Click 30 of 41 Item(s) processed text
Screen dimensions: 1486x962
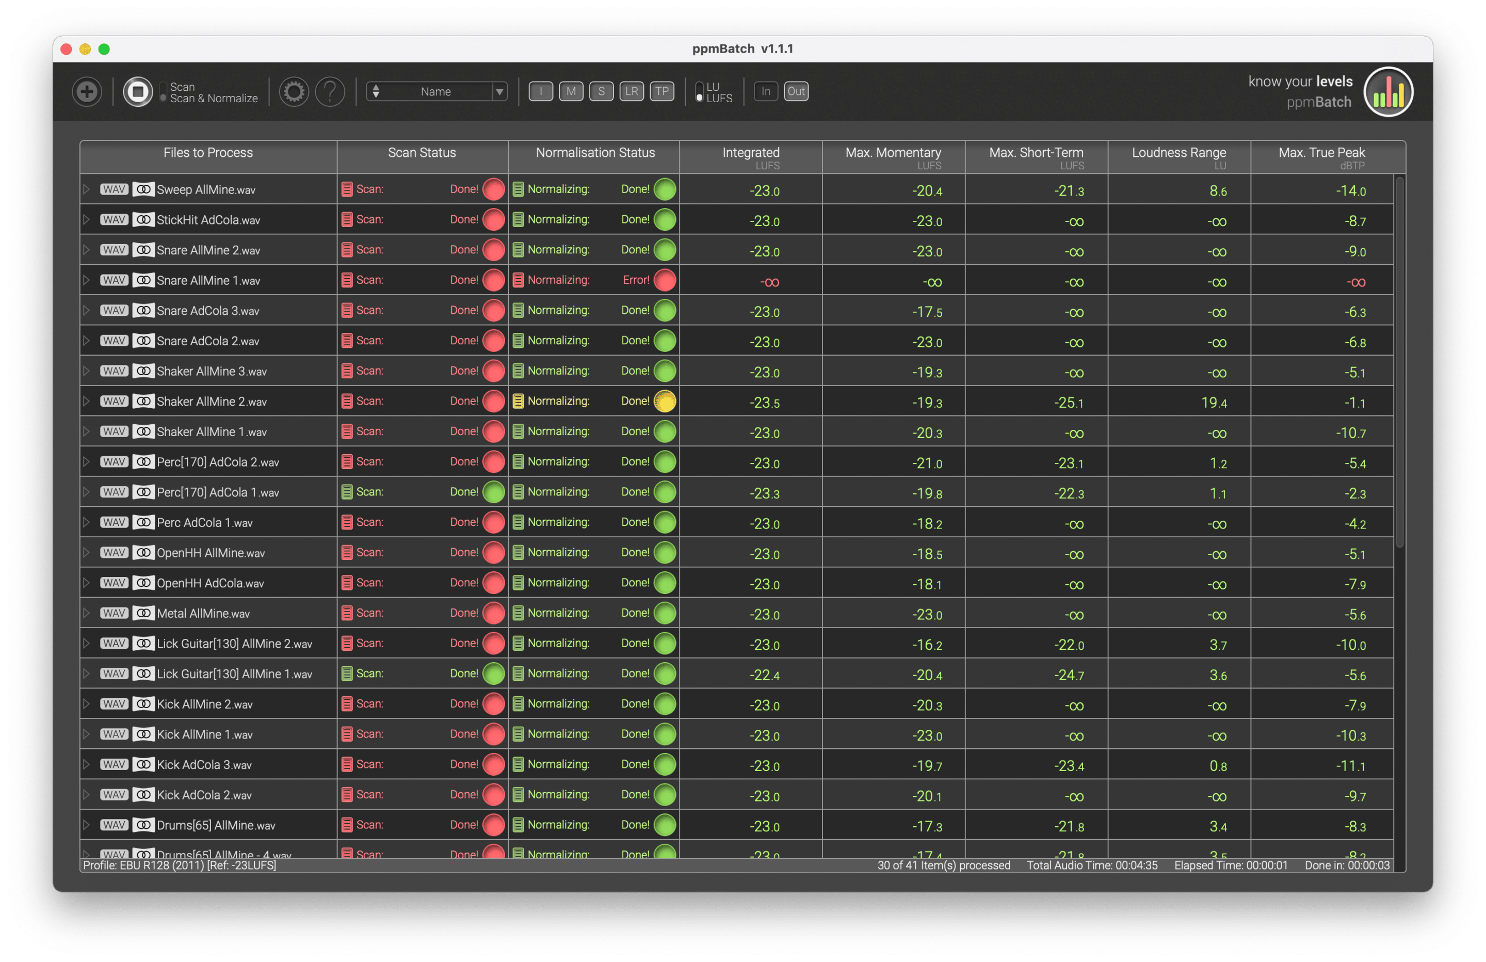point(943,865)
